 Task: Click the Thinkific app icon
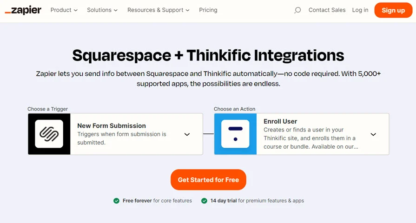(x=235, y=134)
